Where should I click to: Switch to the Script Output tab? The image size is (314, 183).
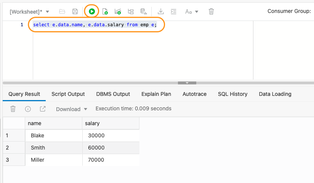(x=68, y=94)
